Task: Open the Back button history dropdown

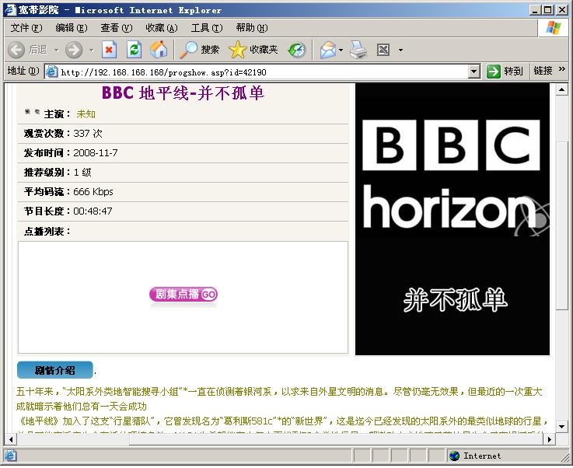Action: point(56,50)
